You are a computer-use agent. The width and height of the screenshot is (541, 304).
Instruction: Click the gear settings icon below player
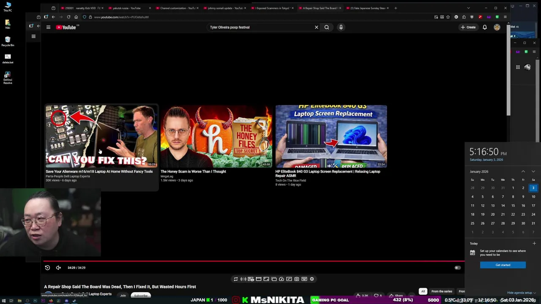tap(312, 279)
